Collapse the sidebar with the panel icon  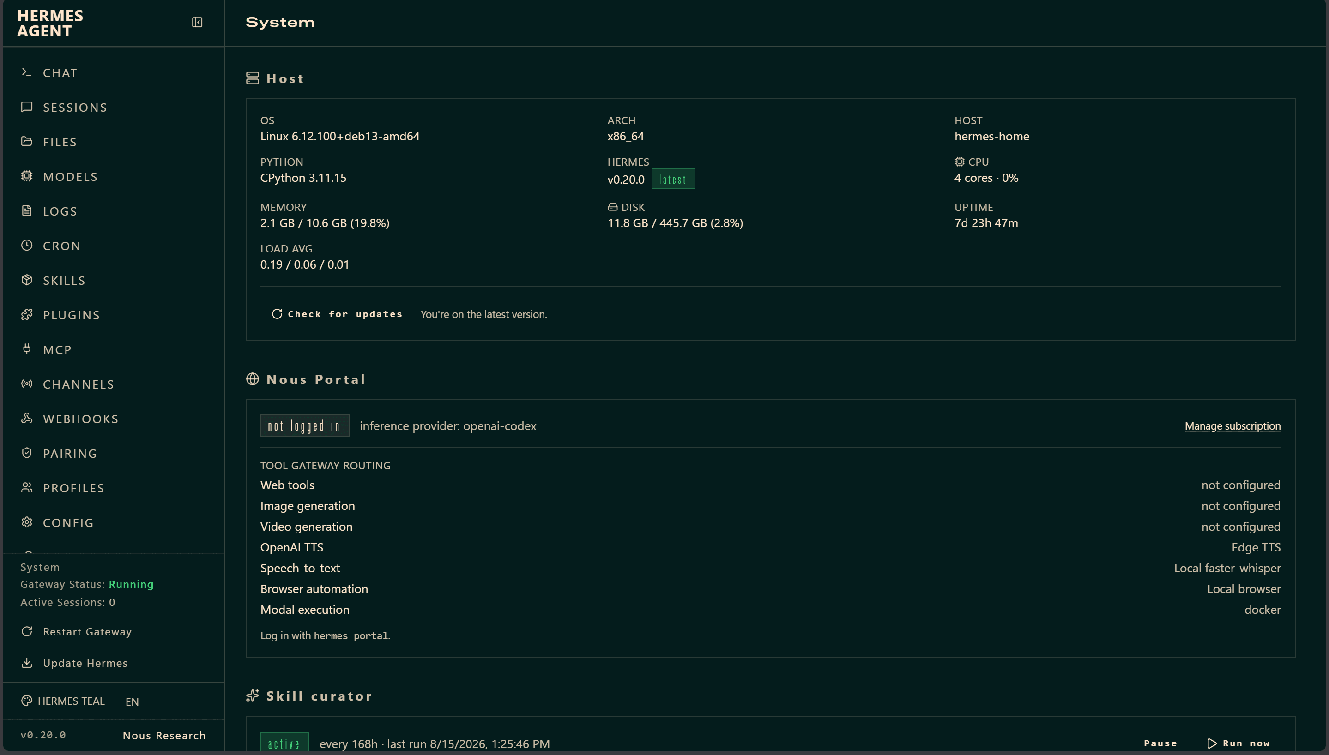[x=197, y=22]
